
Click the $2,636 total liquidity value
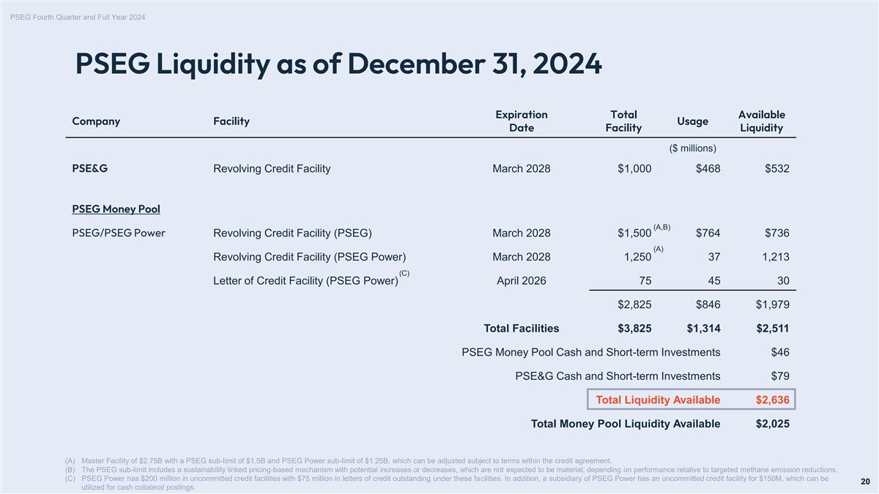click(772, 400)
